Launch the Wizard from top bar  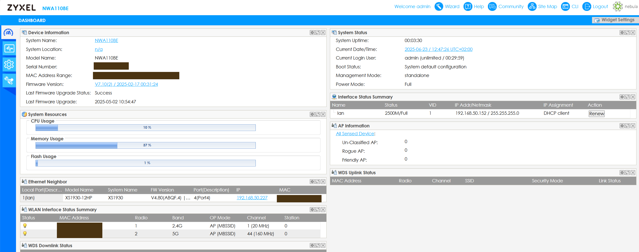(447, 7)
